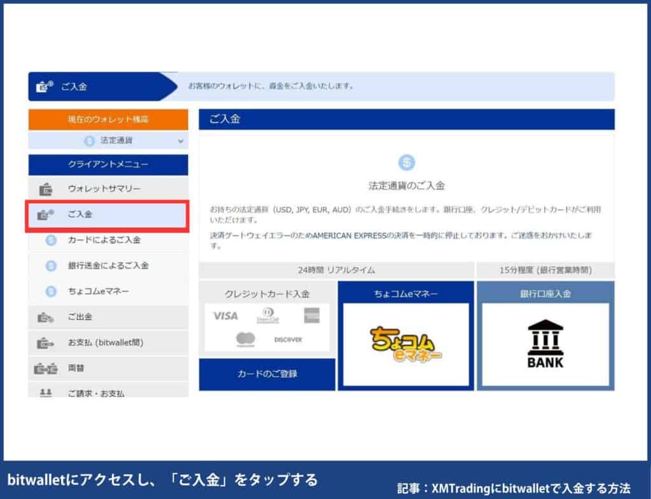
Task: Click the 銀行口座入金 card header
Action: pyautogui.click(x=545, y=293)
